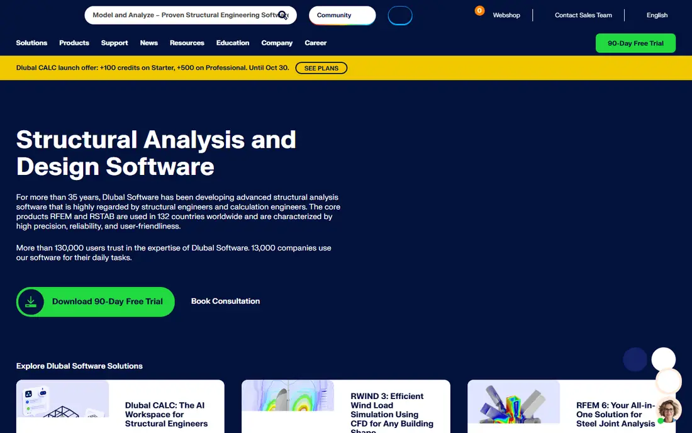The image size is (692, 433).
Task: Open the Webshop link
Action: tap(506, 15)
